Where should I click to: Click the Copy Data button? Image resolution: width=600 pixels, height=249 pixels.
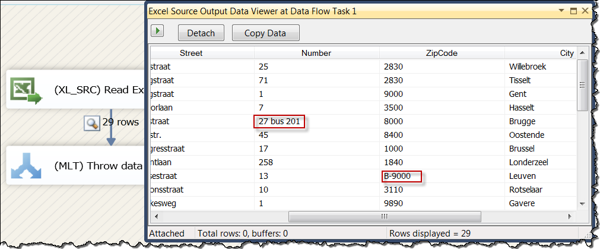pos(265,33)
